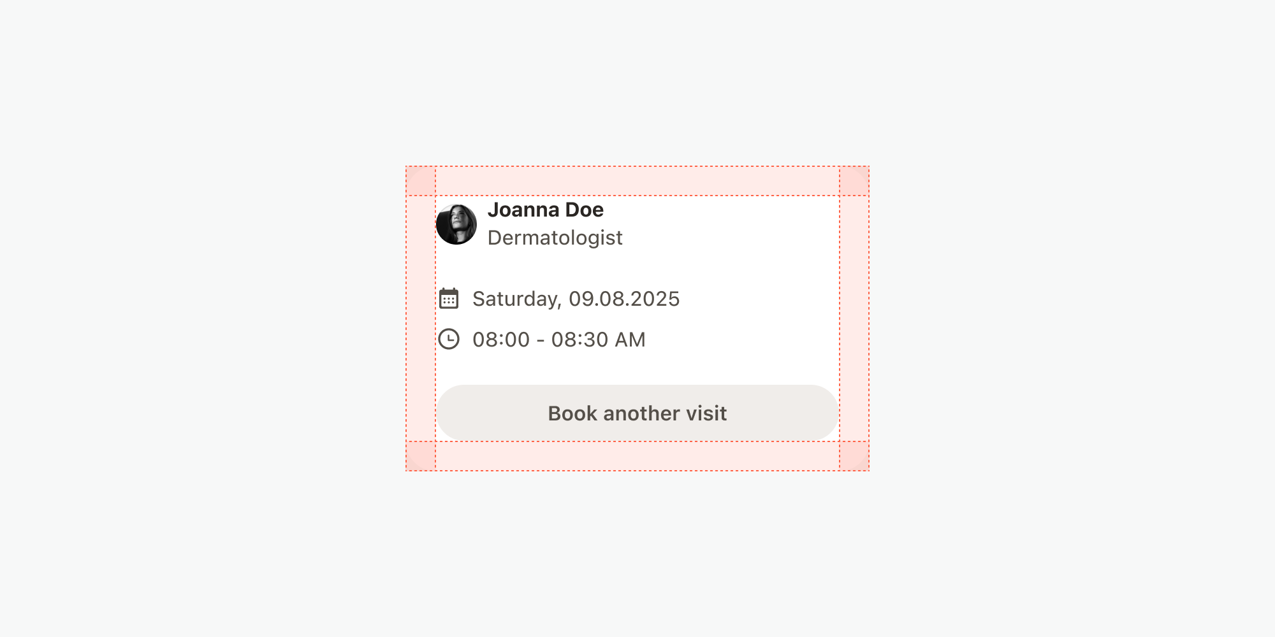
Task: Select the right padding strip of the card
Action: (854, 318)
